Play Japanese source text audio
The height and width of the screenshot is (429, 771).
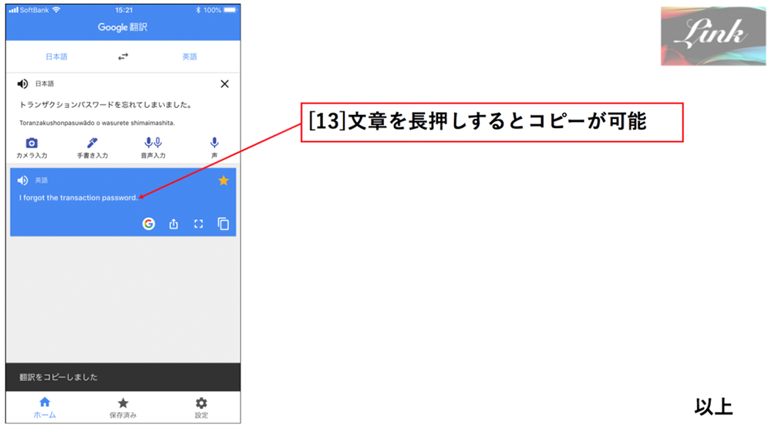click(22, 84)
